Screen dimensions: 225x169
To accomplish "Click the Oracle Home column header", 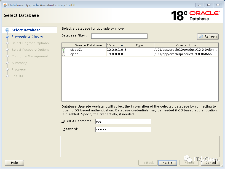I will [186, 45].
